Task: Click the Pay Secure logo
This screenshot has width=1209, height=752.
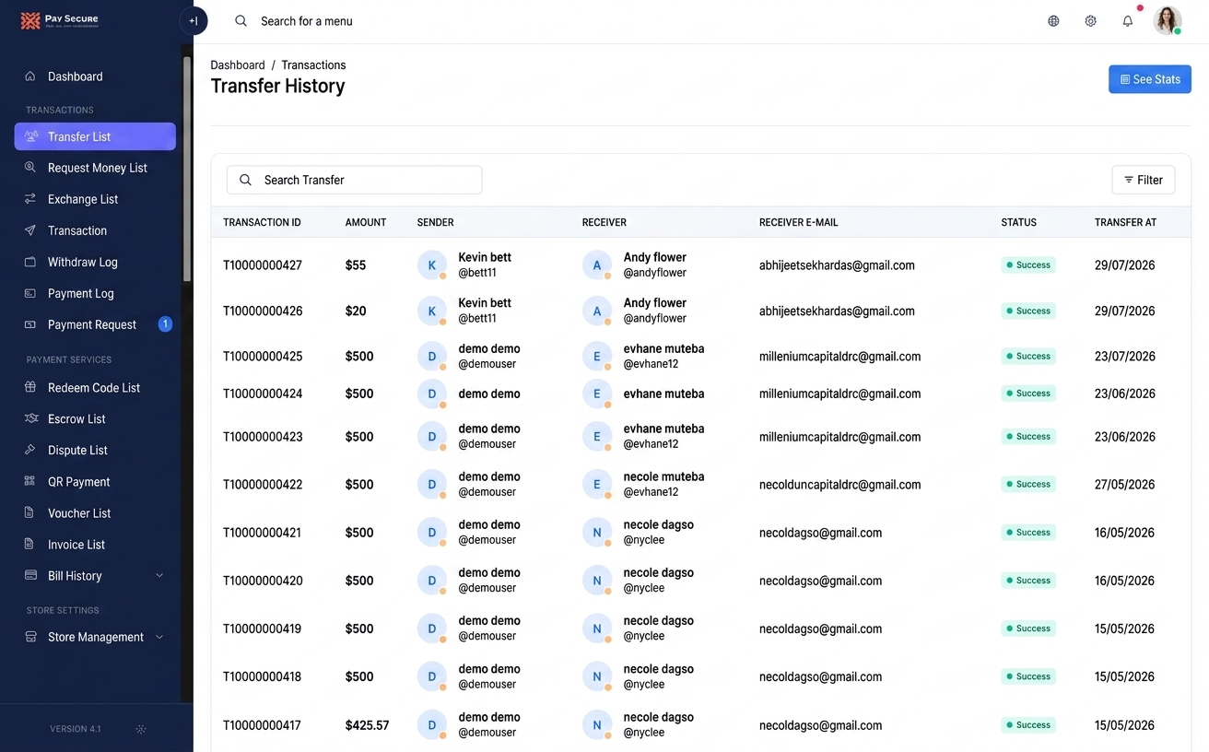Action: [x=59, y=20]
